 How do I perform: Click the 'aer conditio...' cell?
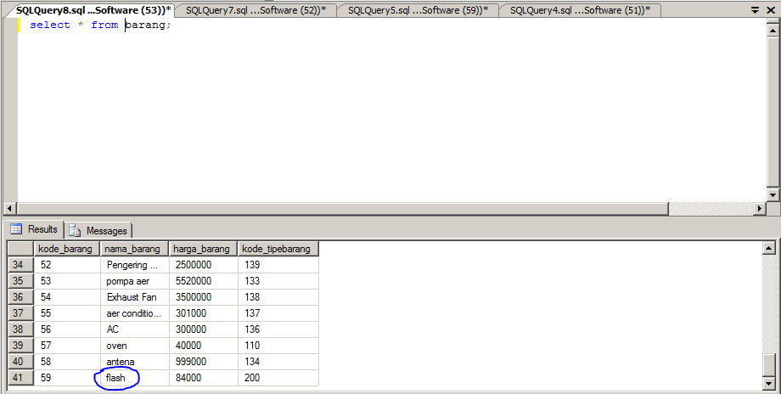click(135, 313)
